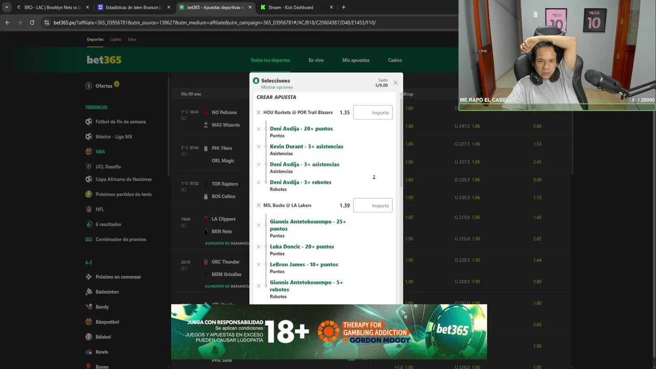Expand Mostrar opciones in bet slip

[277, 87]
